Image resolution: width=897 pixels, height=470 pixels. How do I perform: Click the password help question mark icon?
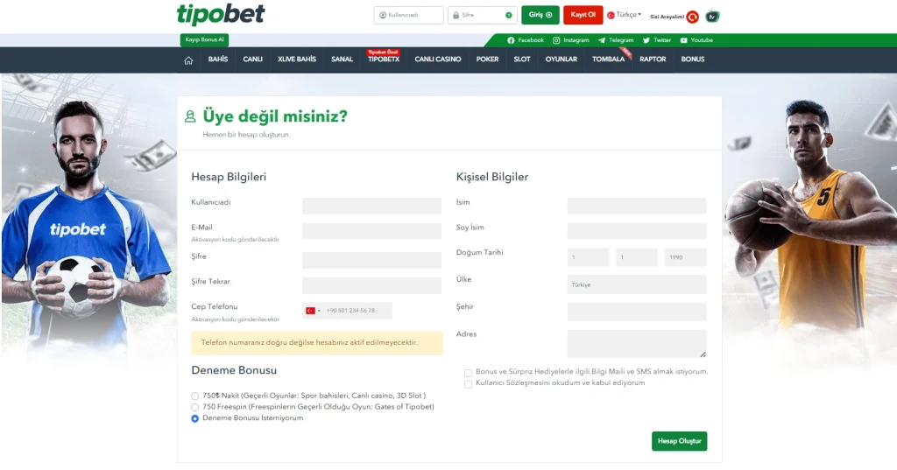[509, 16]
